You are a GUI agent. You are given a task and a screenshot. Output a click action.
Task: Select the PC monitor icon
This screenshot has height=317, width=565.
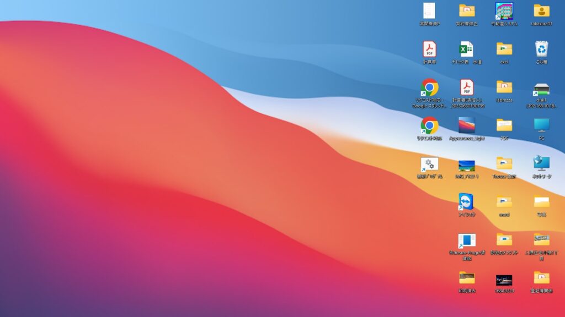tap(541, 125)
